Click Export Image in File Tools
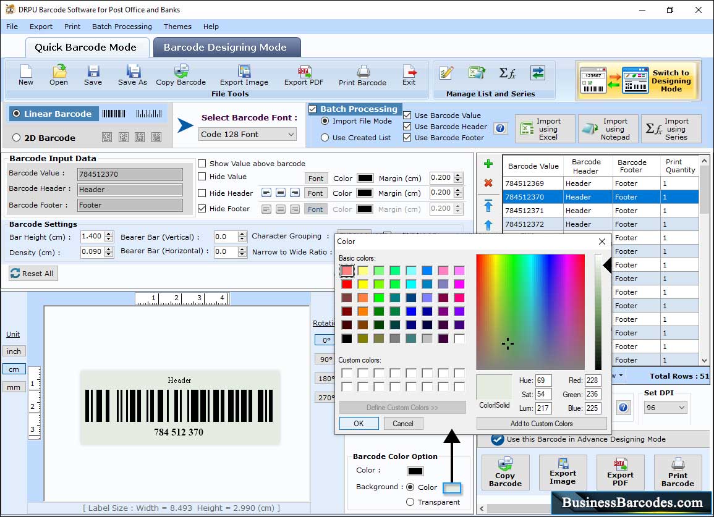714x517 pixels. [244, 75]
